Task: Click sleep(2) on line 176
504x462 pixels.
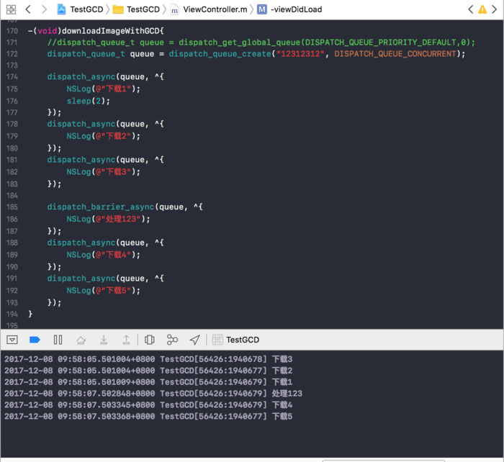Action: (x=89, y=101)
